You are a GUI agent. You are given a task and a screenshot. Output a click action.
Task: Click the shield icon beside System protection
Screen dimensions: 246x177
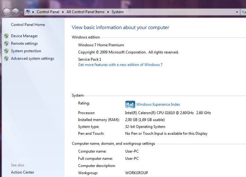point(6,51)
